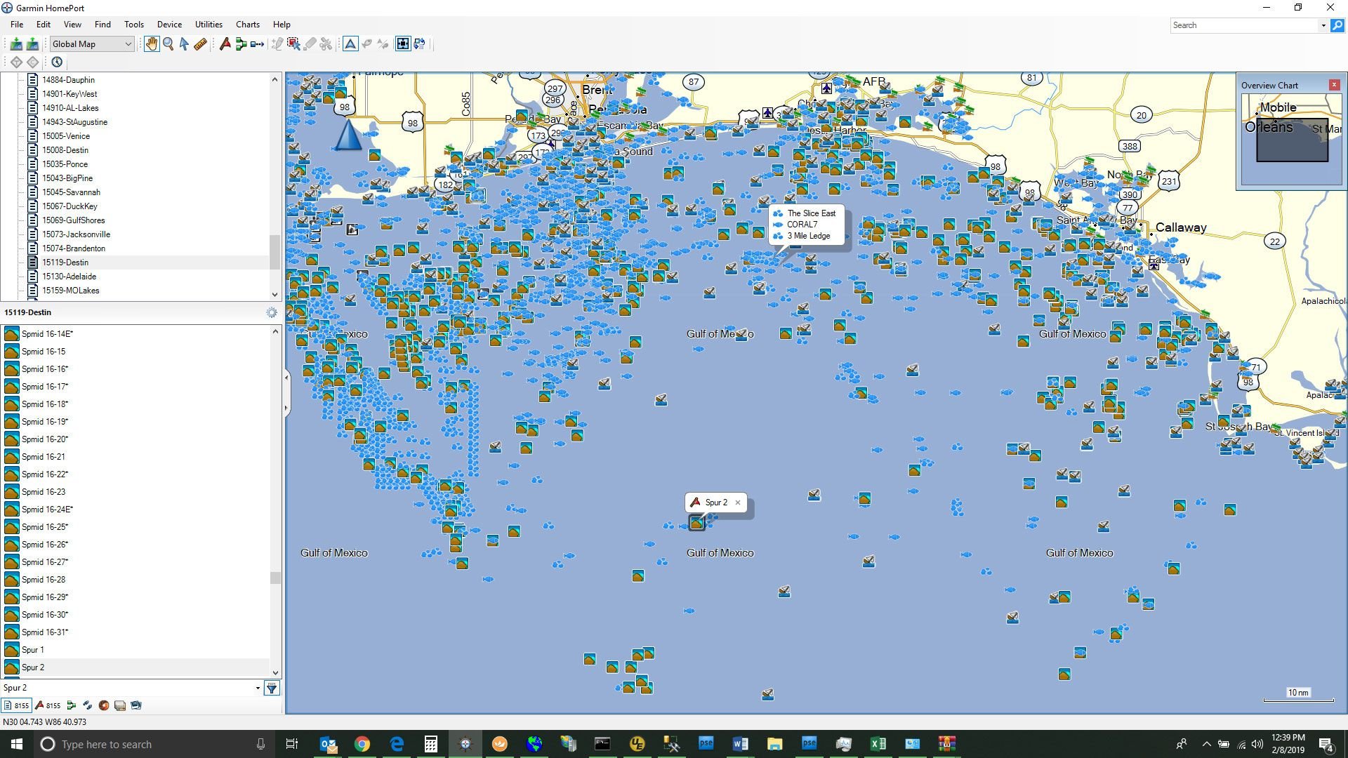1348x758 pixels.
Task: Select the New Track tool
Action: click(x=258, y=44)
